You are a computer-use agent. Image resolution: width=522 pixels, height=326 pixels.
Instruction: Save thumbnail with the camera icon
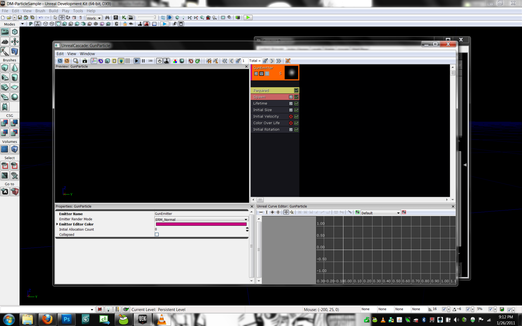[x=85, y=61]
